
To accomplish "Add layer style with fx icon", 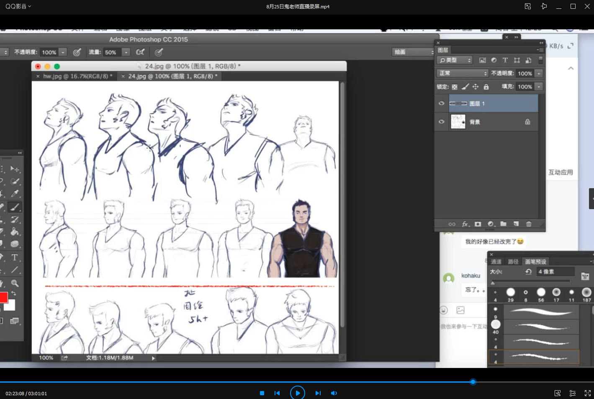I will (465, 224).
